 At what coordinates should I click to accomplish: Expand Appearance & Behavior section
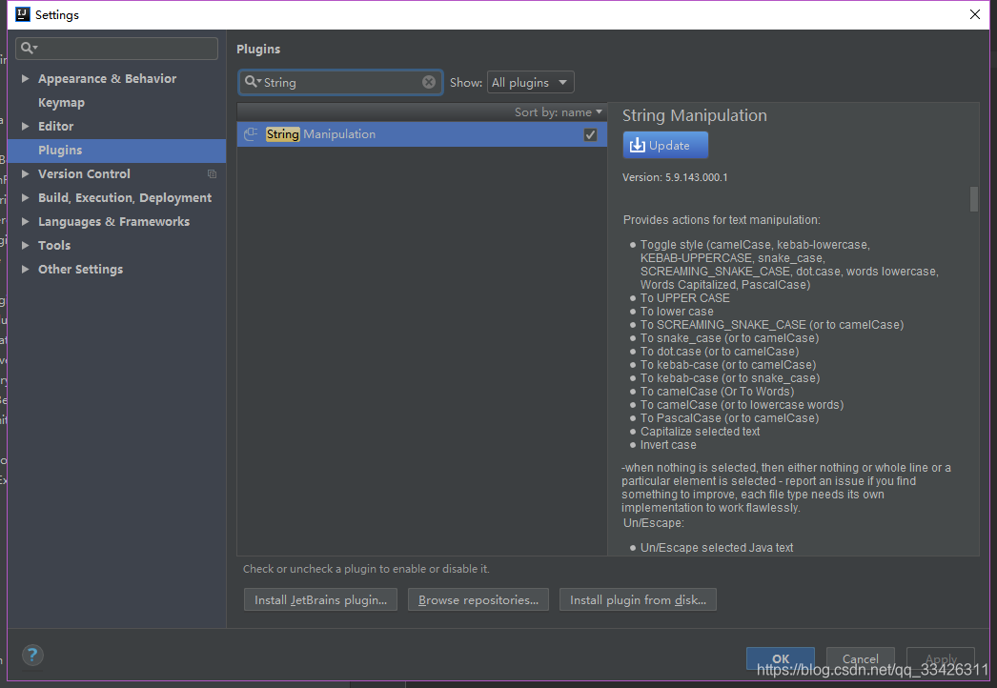(26, 79)
